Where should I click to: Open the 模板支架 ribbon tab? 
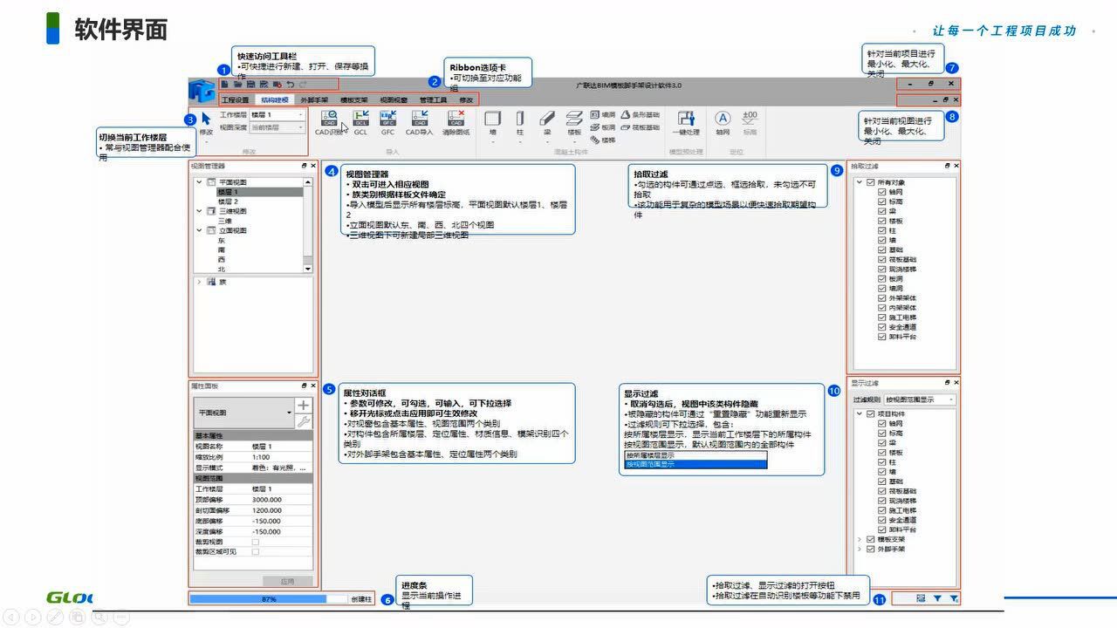[x=354, y=100]
